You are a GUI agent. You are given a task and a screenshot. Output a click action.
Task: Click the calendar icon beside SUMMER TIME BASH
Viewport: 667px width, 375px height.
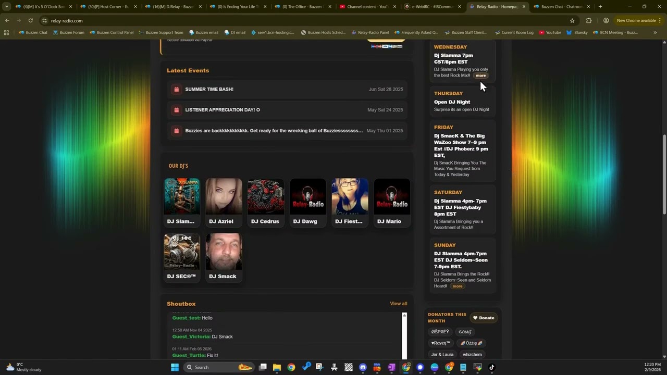(x=176, y=89)
